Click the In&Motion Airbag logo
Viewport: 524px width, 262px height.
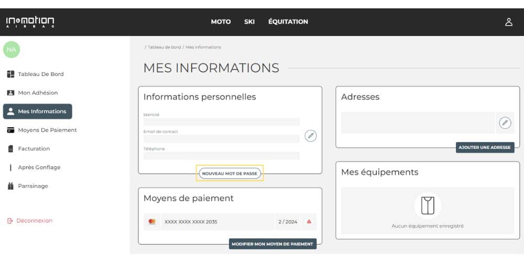pyautogui.click(x=30, y=22)
